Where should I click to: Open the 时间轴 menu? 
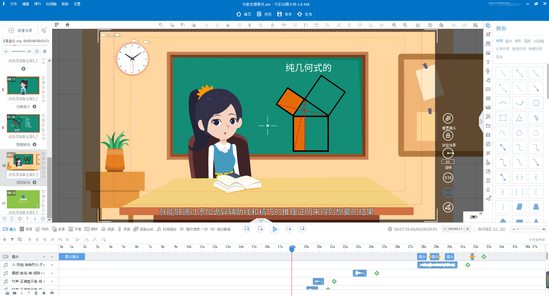[51, 4]
